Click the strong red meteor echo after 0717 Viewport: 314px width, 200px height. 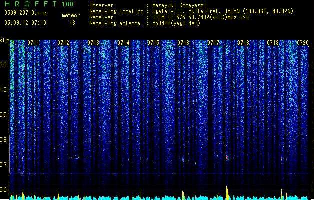pos(227,158)
